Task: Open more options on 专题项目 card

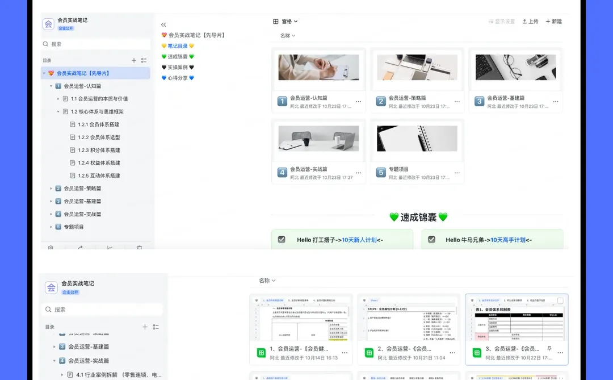Action: tap(457, 173)
